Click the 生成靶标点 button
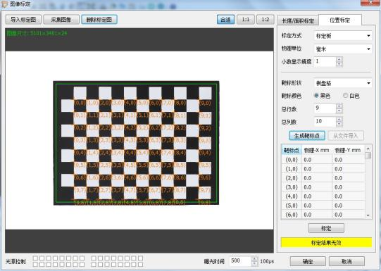 [x=307, y=135]
